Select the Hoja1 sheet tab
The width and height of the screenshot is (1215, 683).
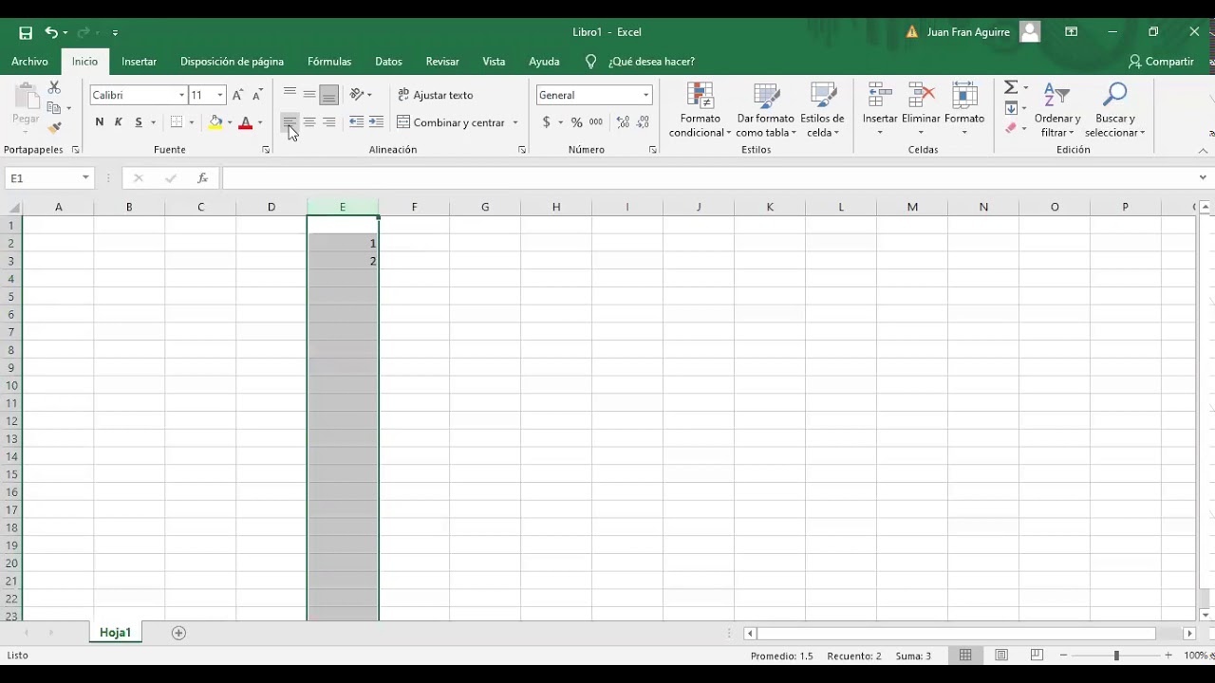tap(115, 633)
